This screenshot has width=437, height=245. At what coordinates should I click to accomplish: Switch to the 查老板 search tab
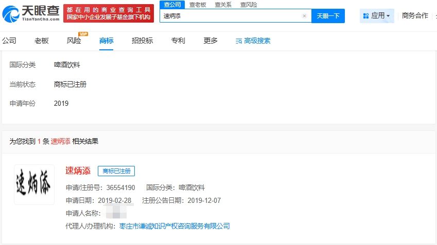[x=197, y=5]
